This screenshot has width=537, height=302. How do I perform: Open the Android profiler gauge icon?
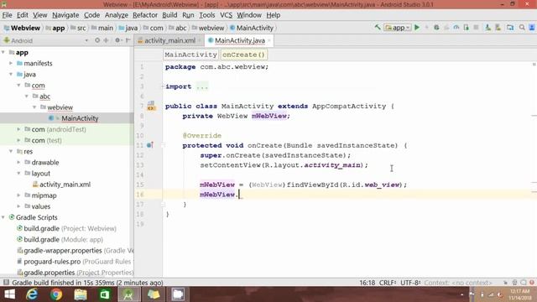click(456, 28)
